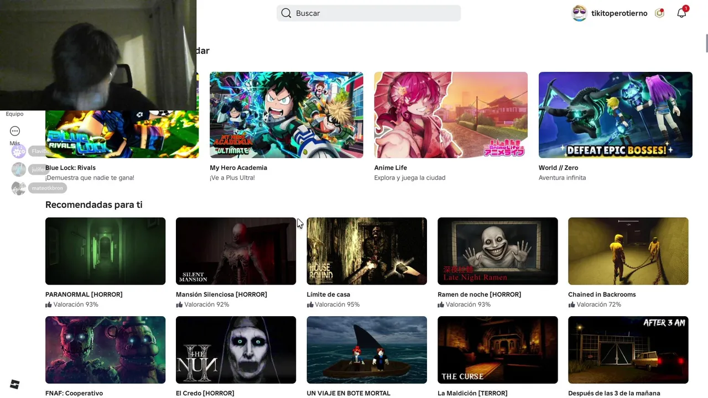The image size is (708, 398).
Task: Open Late Night Ramen thumbnail
Action: click(498, 251)
